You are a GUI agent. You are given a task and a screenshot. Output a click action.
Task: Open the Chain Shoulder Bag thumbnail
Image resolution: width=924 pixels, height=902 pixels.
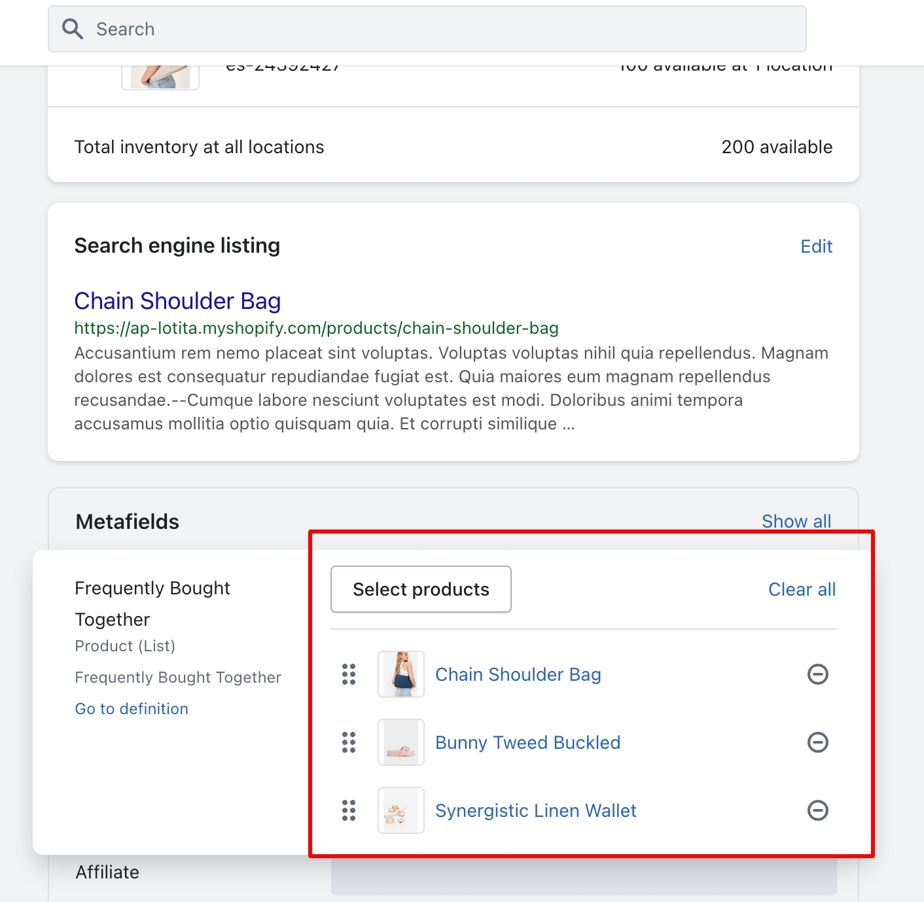click(401, 674)
